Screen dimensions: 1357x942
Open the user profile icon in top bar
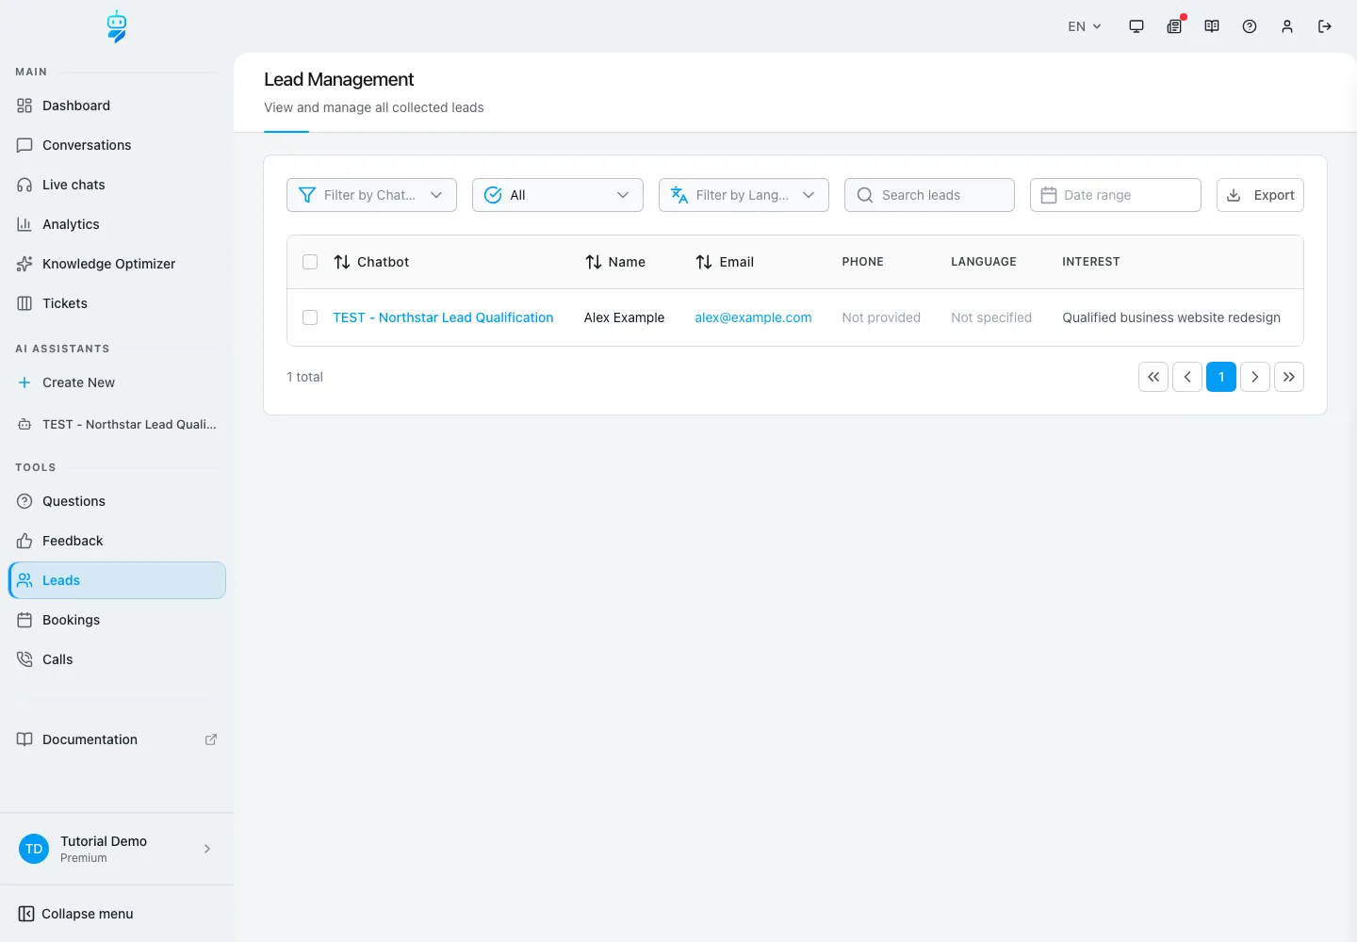point(1287,26)
